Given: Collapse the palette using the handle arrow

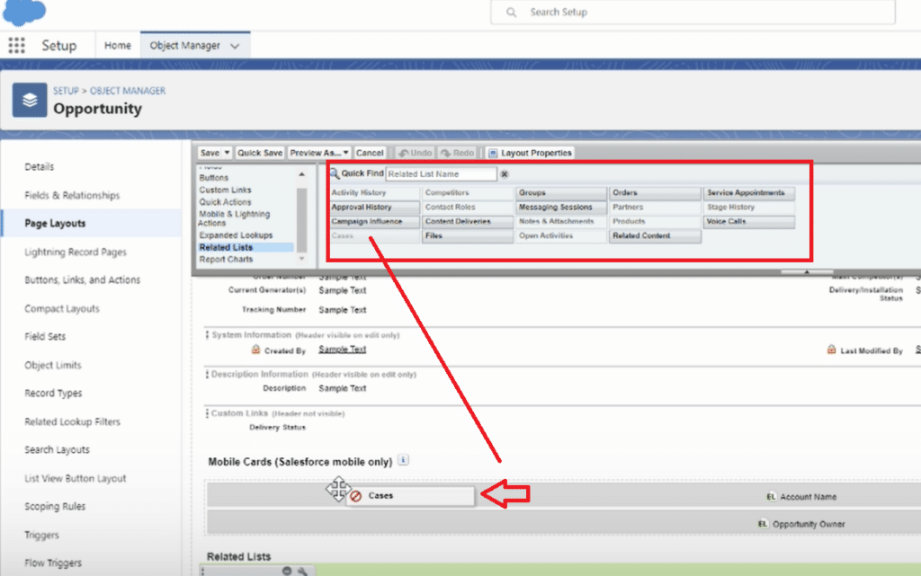Looking at the screenshot, I should (807, 272).
